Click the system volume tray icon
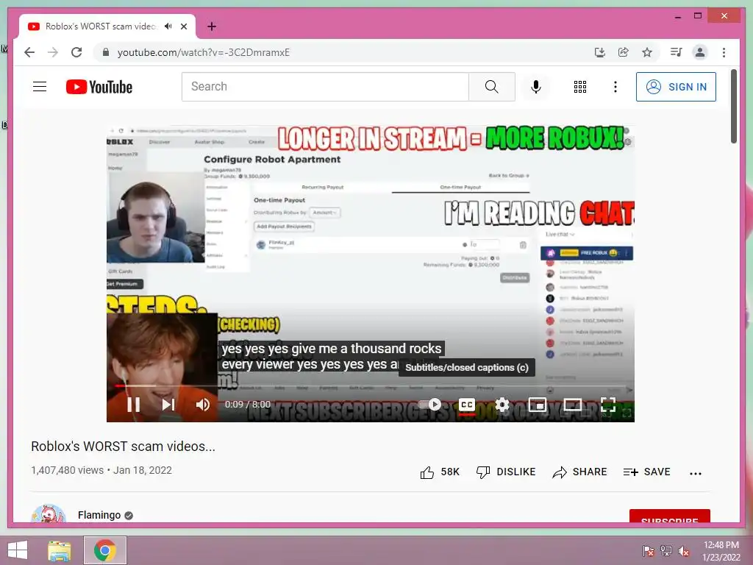This screenshot has height=565, width=753. tap(684, 550)
